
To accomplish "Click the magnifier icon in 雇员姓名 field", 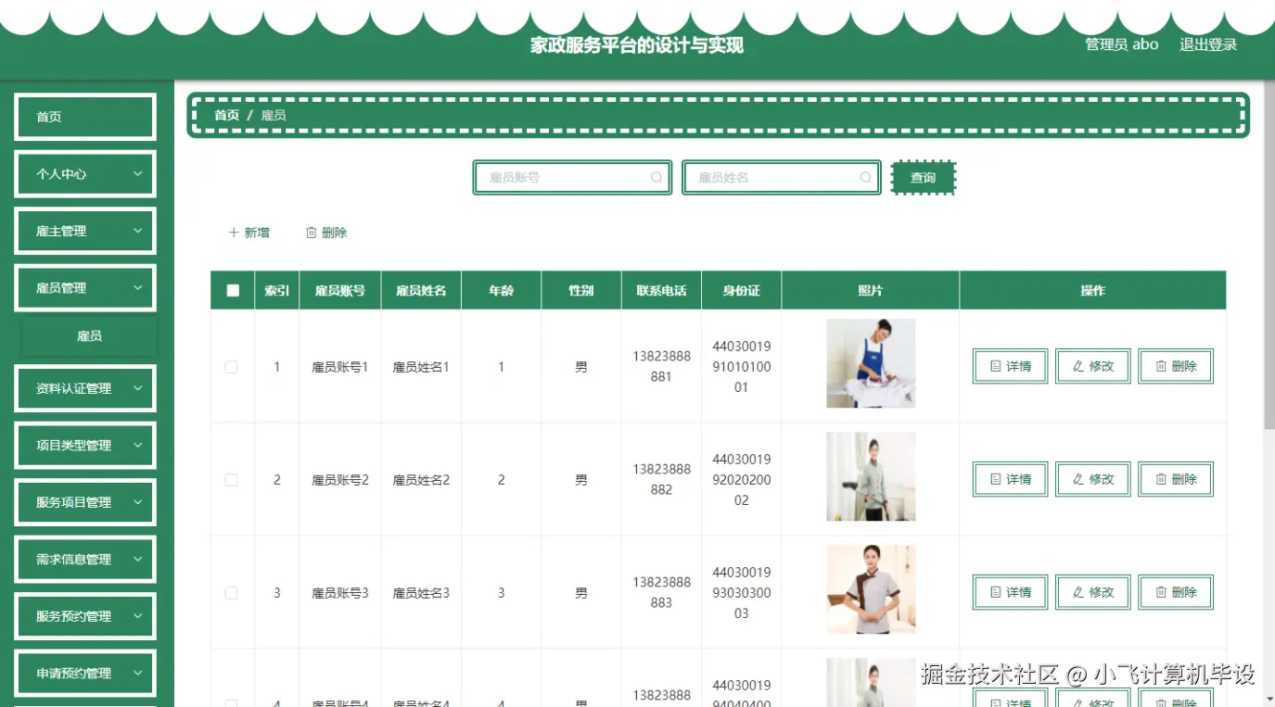I will coord(865,177).
